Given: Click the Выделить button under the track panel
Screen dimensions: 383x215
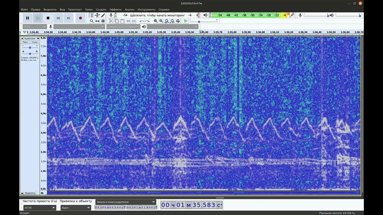Looking at the screenshot, I should click(x=30, y=193).
